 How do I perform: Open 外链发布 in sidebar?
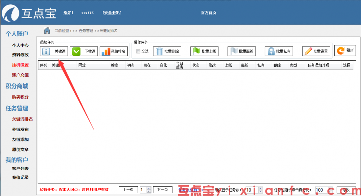pos(20,129)
